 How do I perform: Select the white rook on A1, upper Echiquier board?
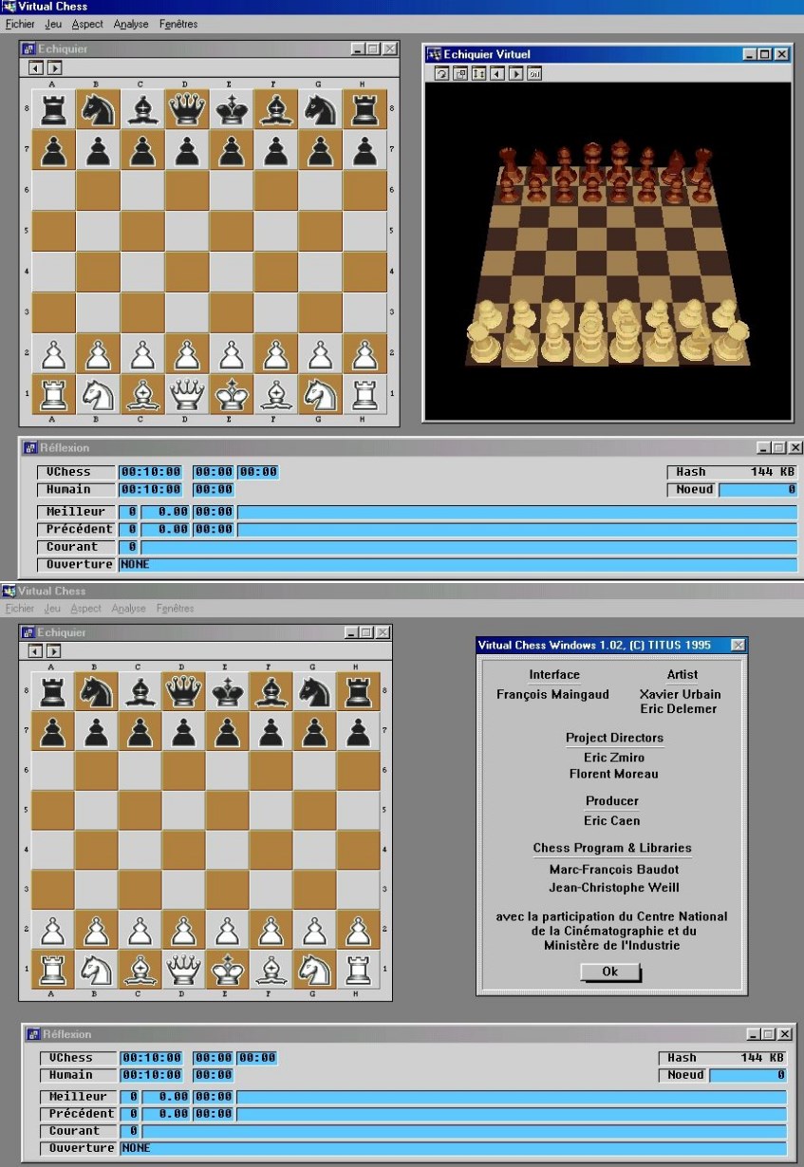point(53,393)
